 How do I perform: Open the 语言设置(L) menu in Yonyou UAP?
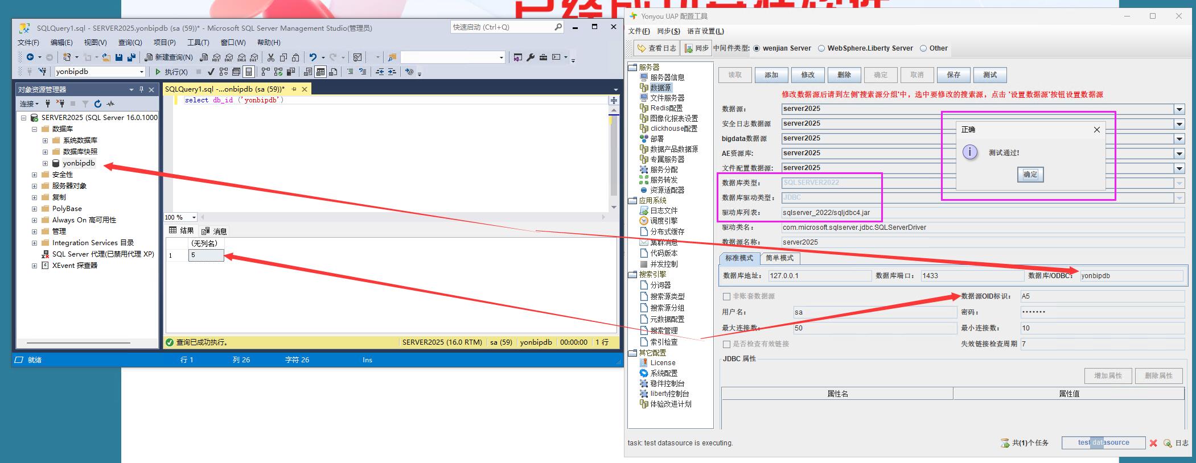(705, 31)
